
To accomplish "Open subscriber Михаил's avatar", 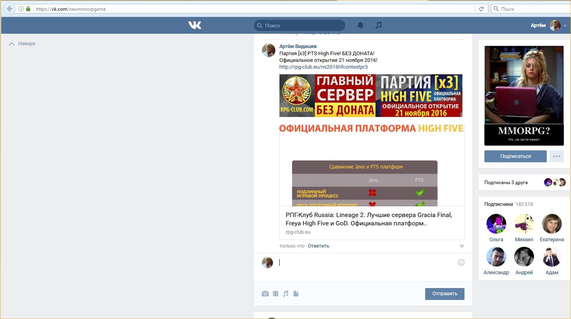I will click(x=524, y=224).
